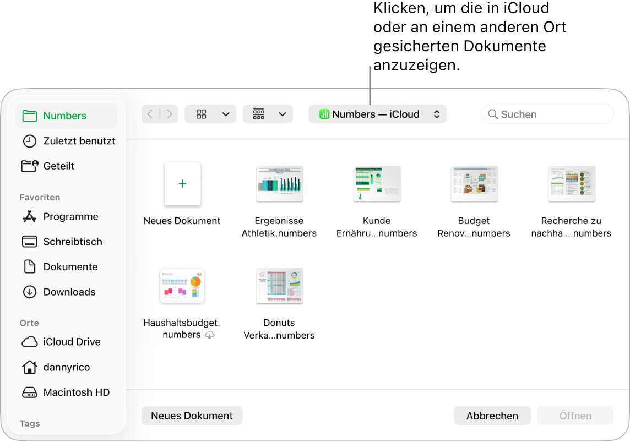The width and height of the screenshot is (630, 442).
Task: Go to Schreibtisch in sidebar
Action: pos(66,242)
